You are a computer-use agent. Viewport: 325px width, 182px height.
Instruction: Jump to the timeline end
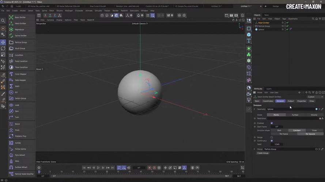[113, 168]
